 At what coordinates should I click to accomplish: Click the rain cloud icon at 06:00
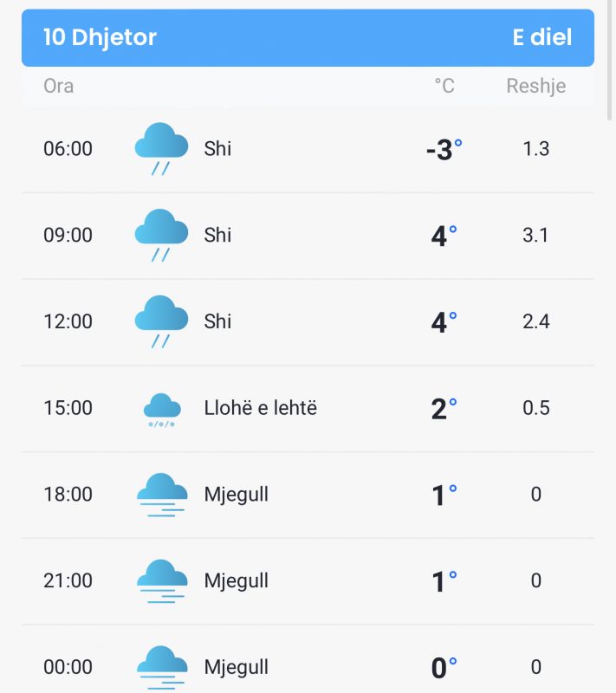(161, 149)
